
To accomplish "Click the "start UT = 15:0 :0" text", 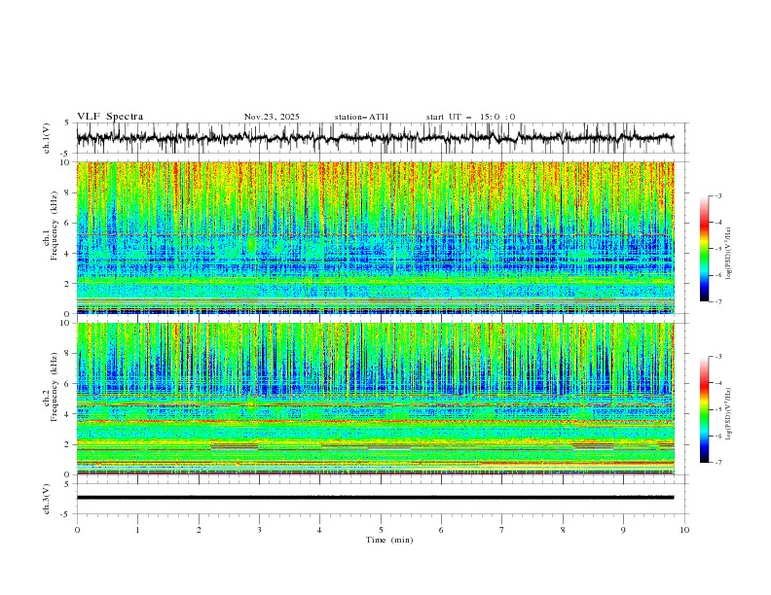I will tap(470, 117).
